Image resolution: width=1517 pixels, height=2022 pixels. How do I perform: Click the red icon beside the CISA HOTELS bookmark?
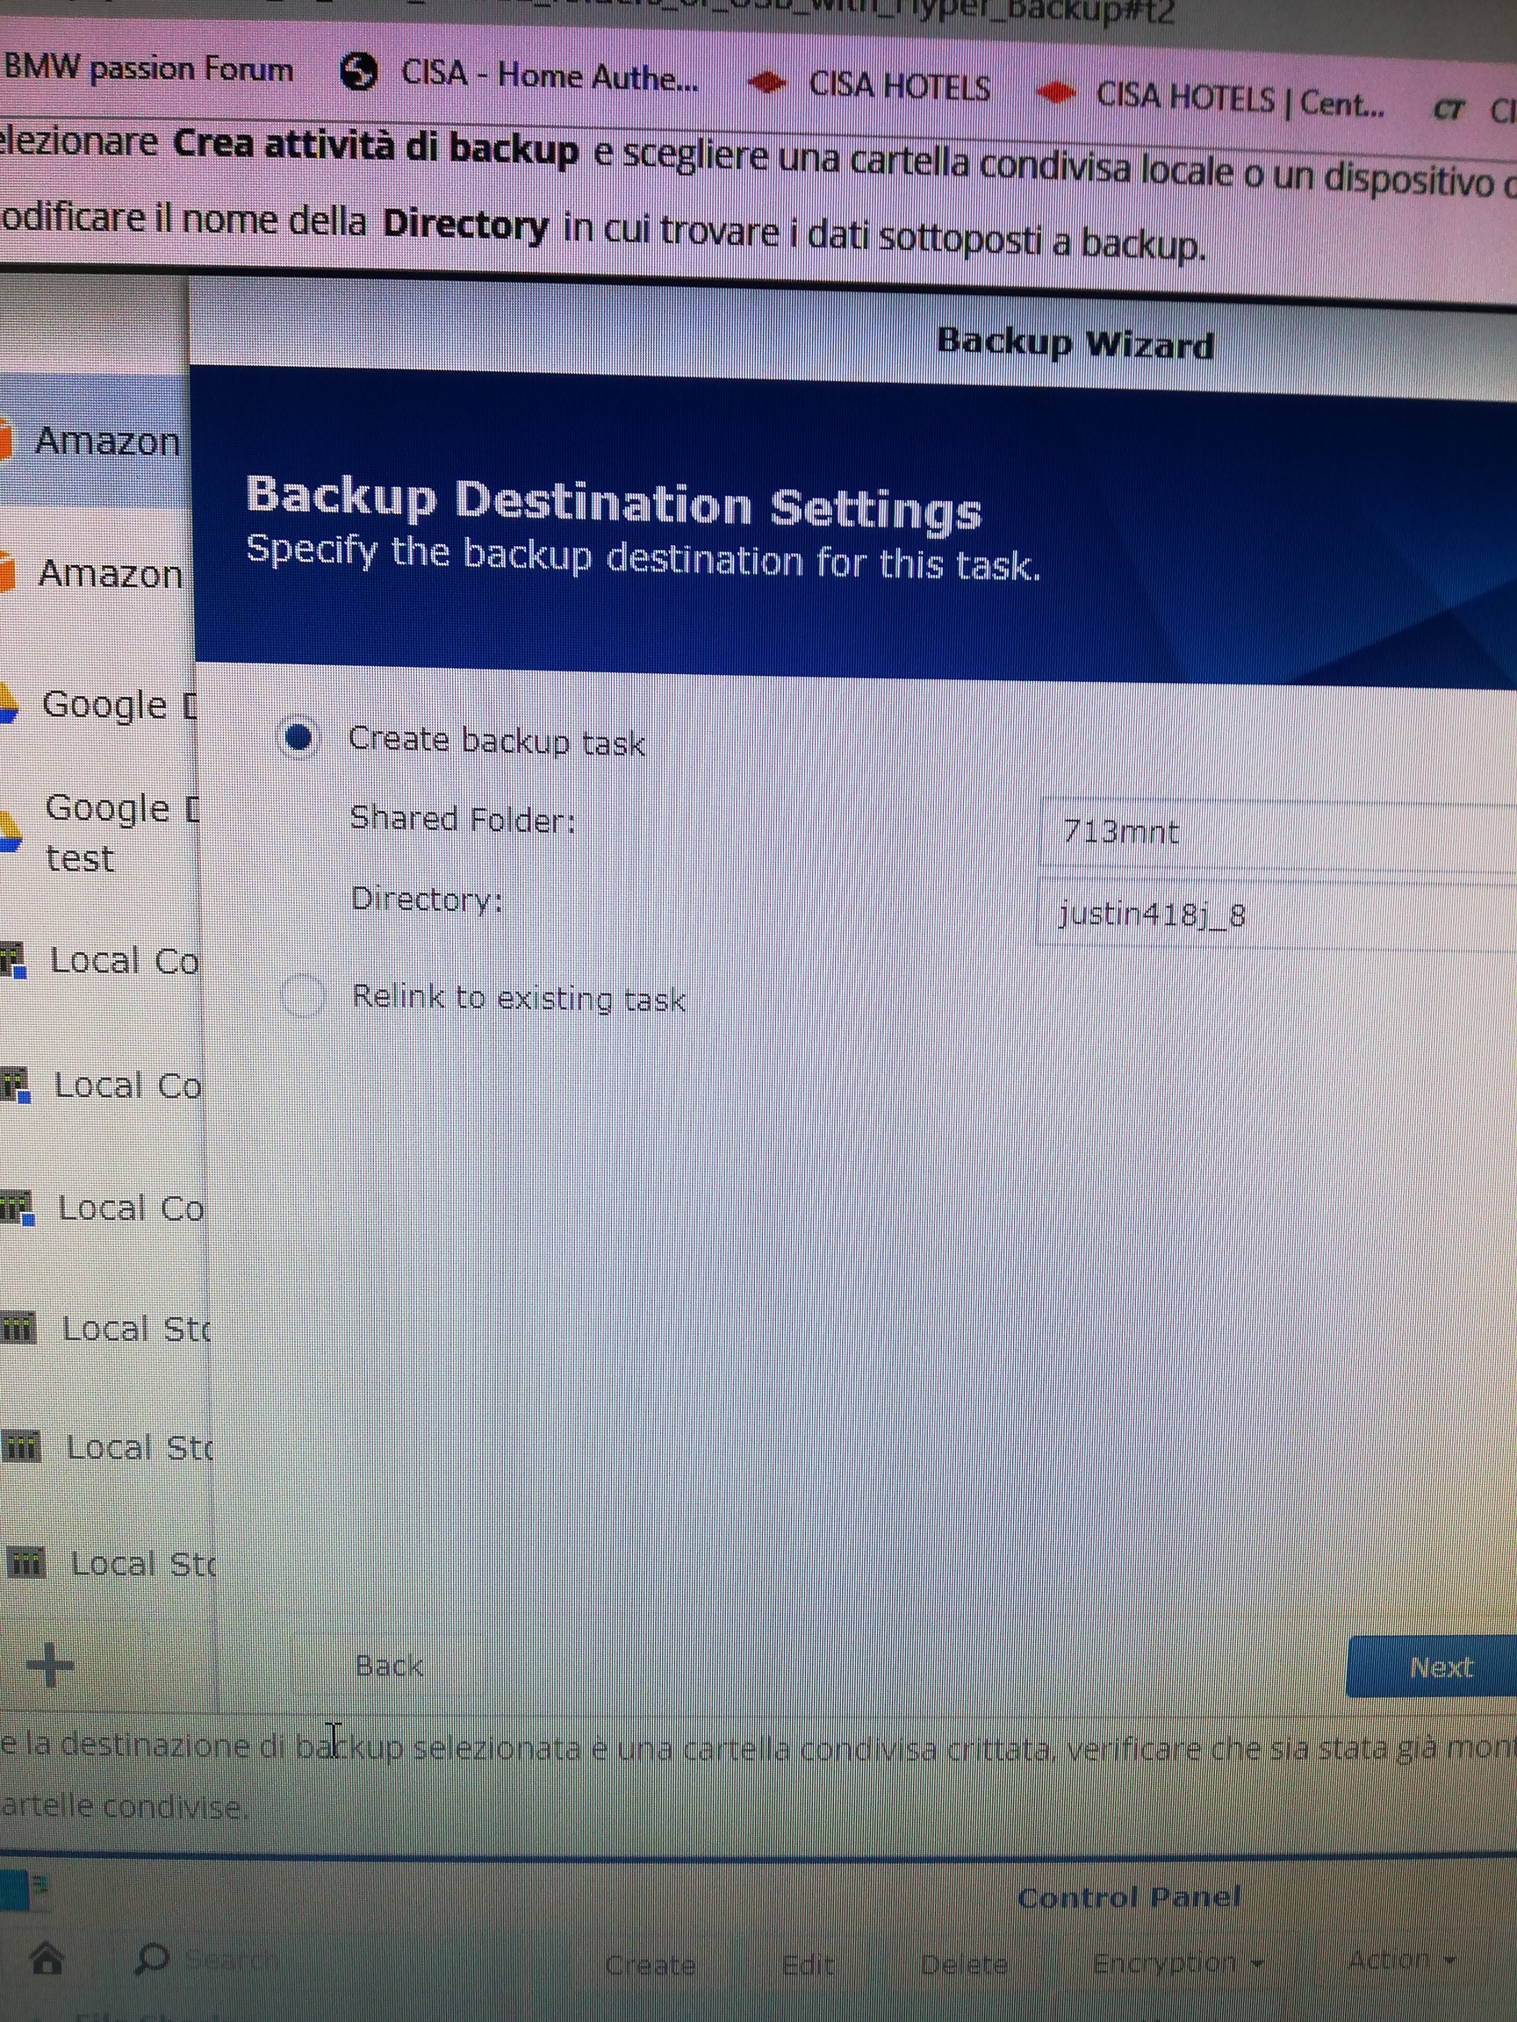tap(766, 84)
